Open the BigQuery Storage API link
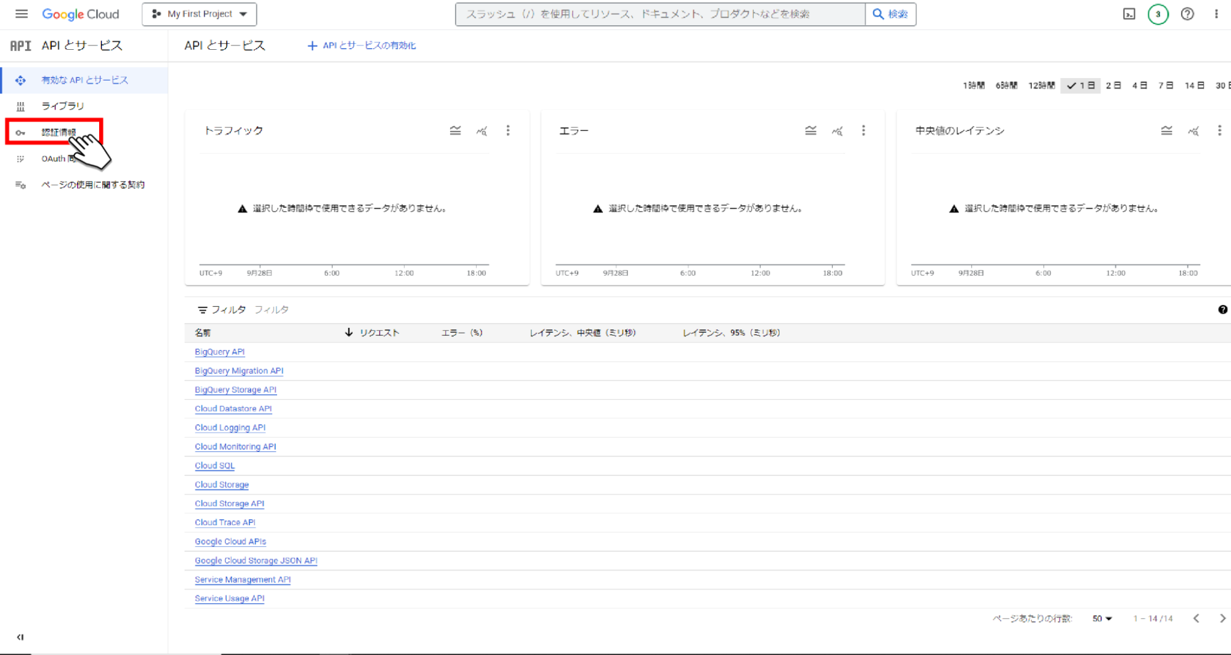 tap(235, 390)
